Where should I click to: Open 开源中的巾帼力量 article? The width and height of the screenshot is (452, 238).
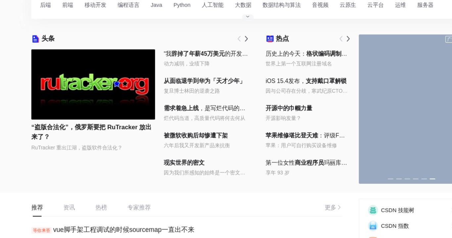[x=289, y=108]
